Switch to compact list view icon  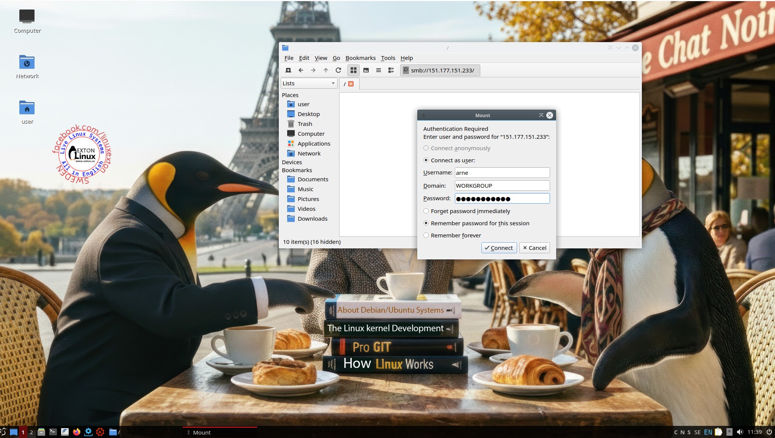click(379, 70)
